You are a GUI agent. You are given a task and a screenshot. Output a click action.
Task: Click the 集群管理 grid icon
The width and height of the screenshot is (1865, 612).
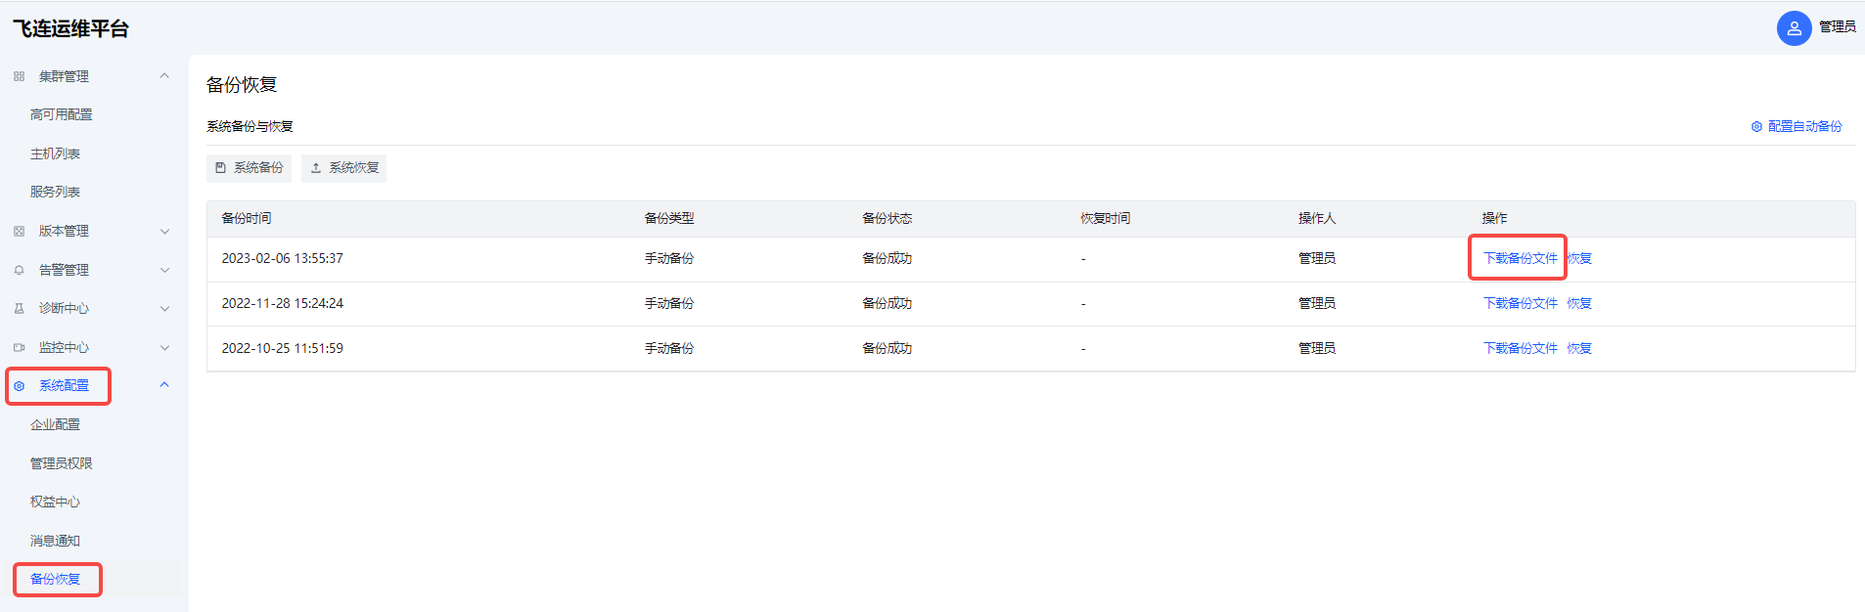point(19,76)
